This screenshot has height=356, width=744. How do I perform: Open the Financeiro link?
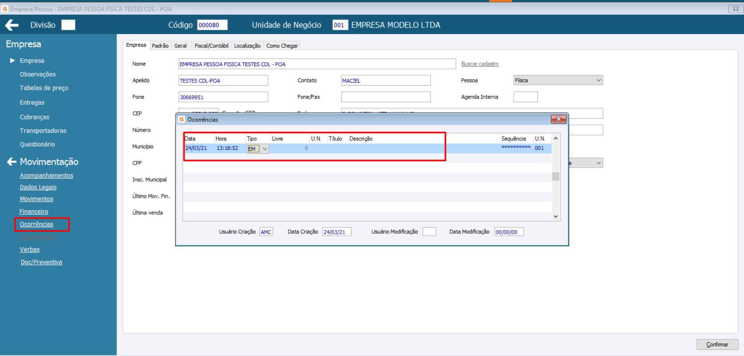tap(34, 212)
